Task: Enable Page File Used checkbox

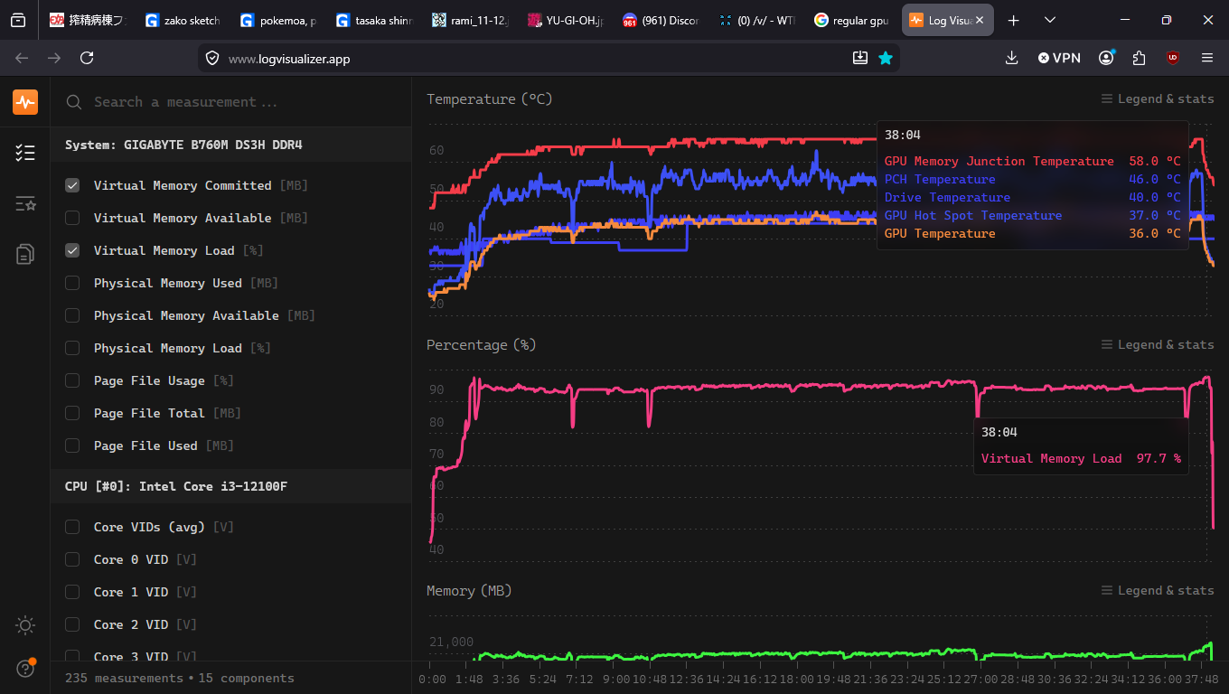Action: point(72,445)
